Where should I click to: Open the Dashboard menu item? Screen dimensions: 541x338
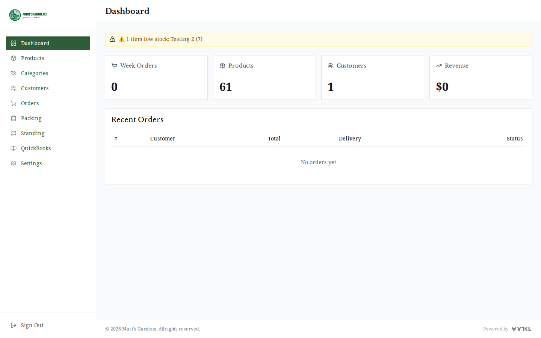tap(48, 43)
